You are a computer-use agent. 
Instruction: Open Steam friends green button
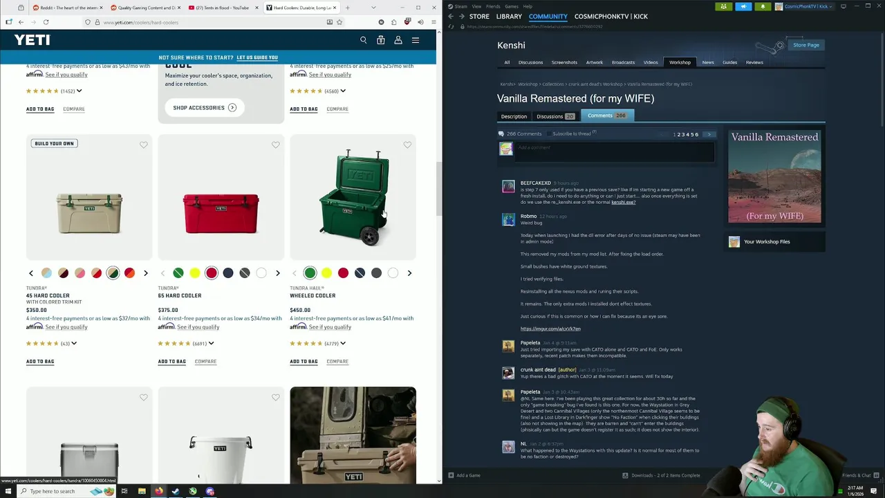[724, 6]
